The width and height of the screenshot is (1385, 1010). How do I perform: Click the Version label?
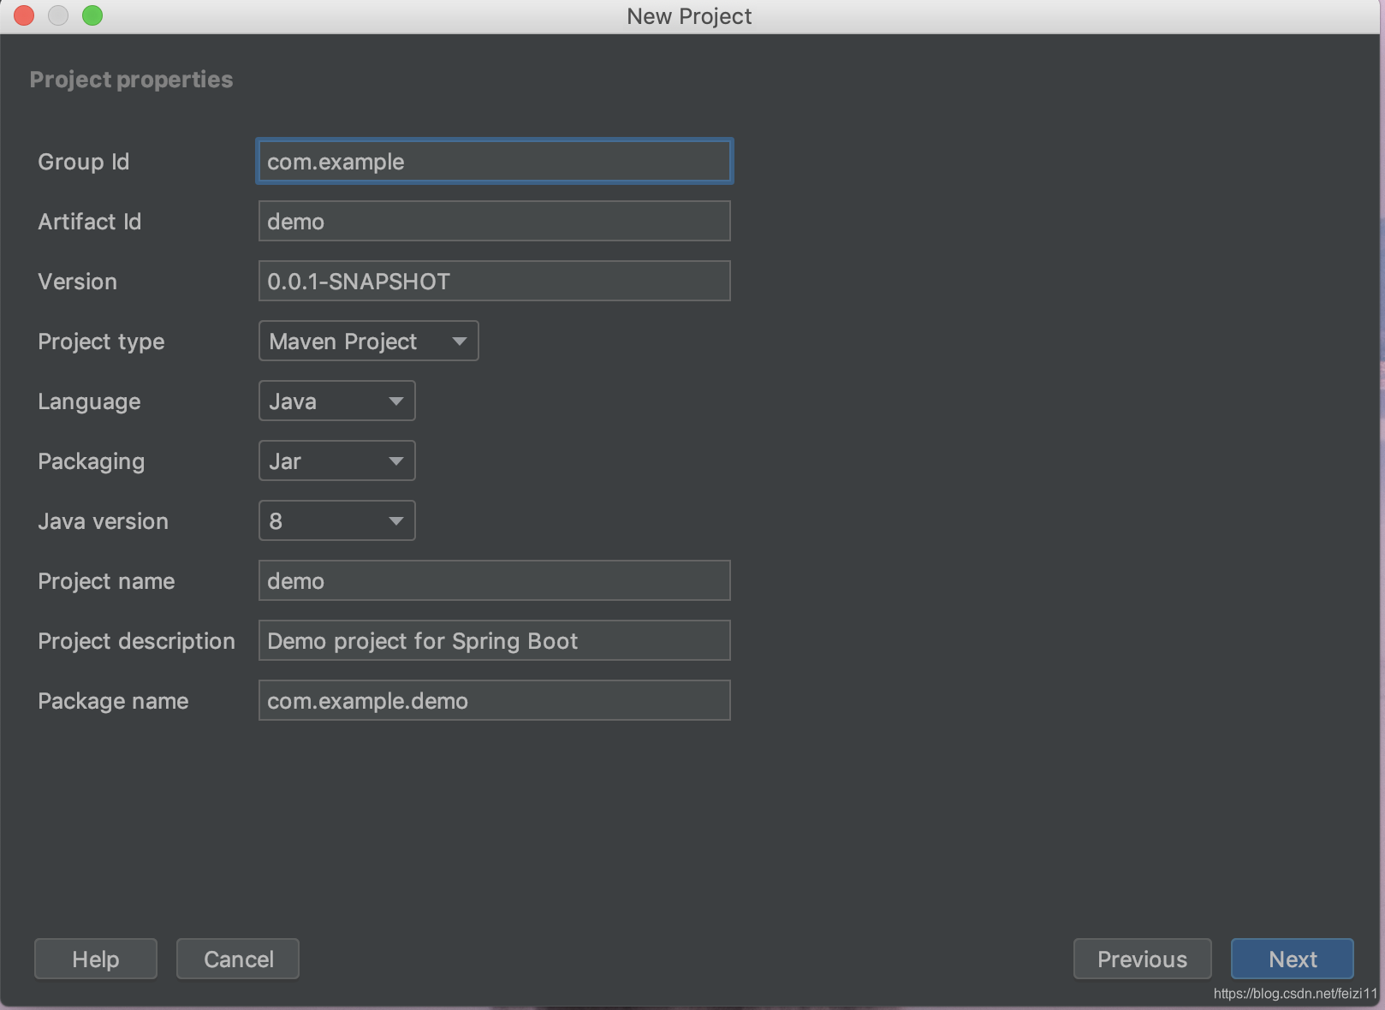point(77,282)
